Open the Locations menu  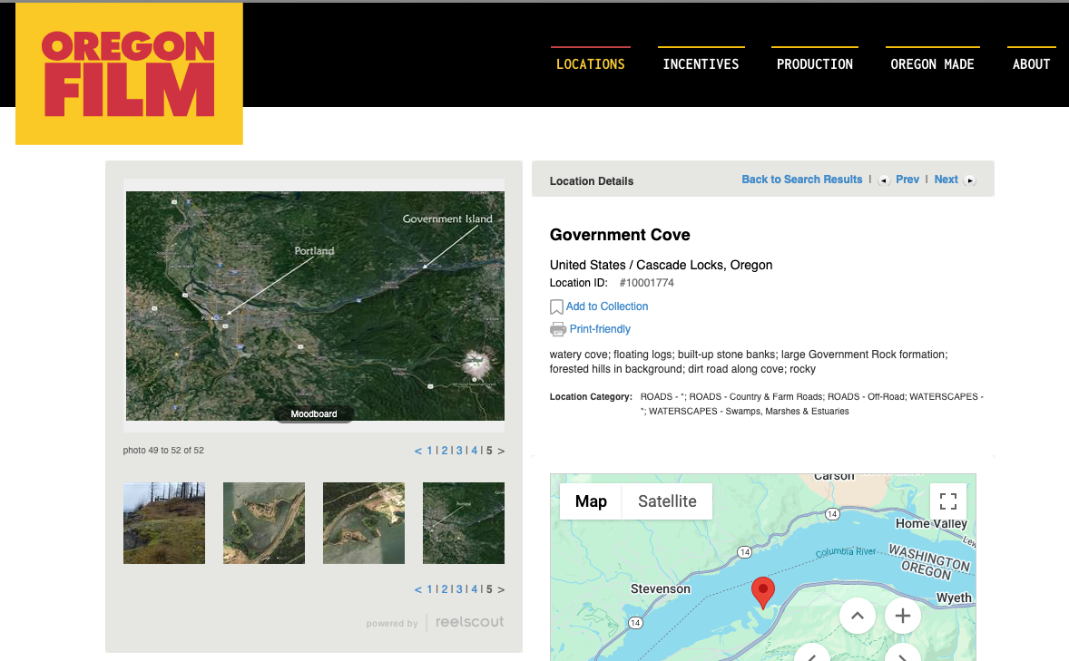click(x=590, y=64)
